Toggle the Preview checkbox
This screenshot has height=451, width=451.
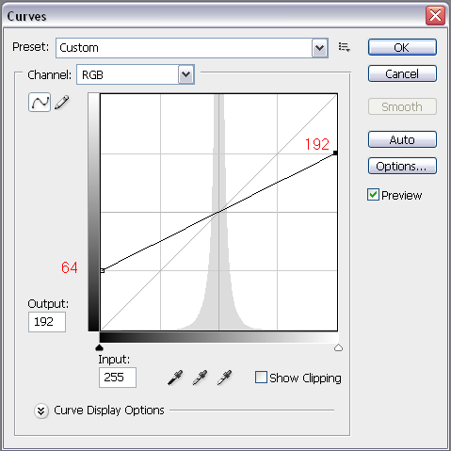pos(373,195)
